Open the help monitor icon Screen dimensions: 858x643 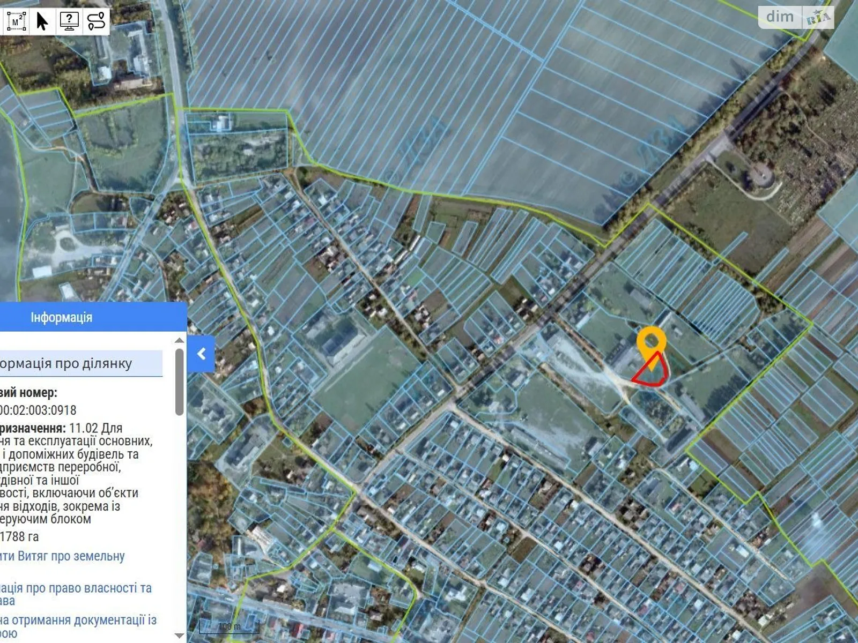tap(69, 21)
